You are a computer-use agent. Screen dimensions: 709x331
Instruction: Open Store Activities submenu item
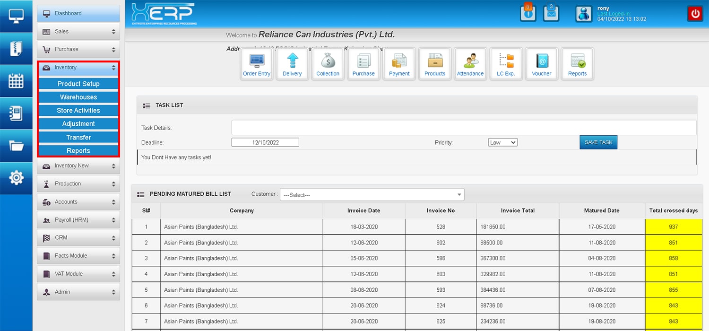[x=78, y=110]
